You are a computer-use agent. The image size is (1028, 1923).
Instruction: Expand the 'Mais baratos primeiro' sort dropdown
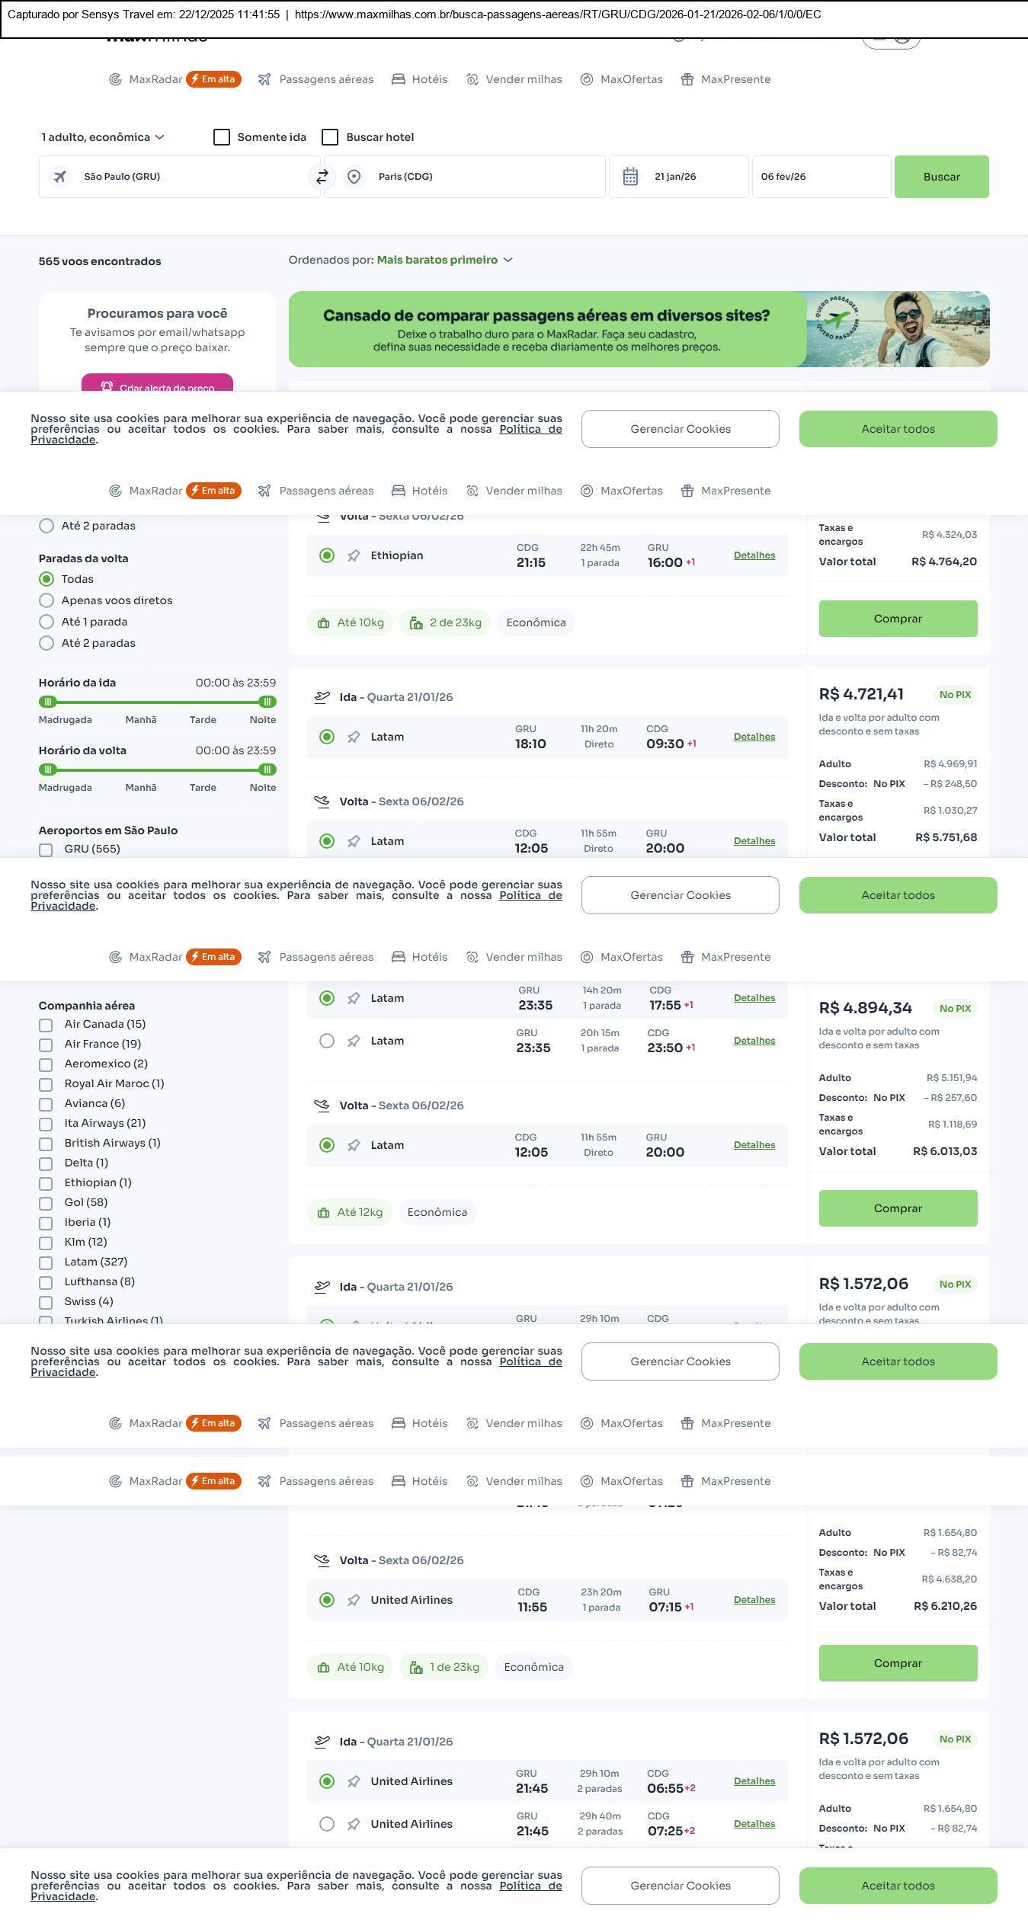tap(444, 260)
